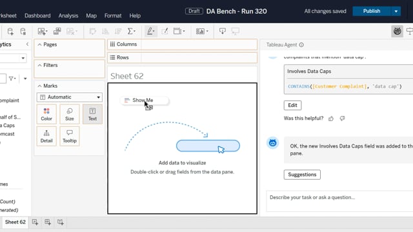Toggle the Tableau Agent face icon

point(398,32)
